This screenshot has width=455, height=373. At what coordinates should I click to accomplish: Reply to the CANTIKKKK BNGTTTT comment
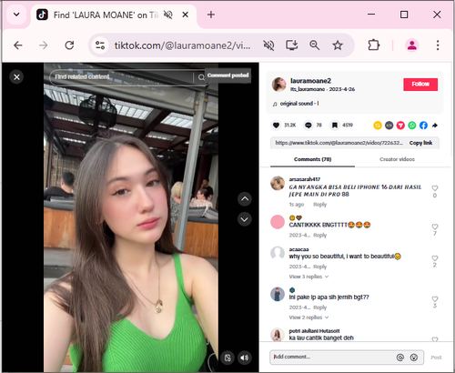tap(320, 235)
